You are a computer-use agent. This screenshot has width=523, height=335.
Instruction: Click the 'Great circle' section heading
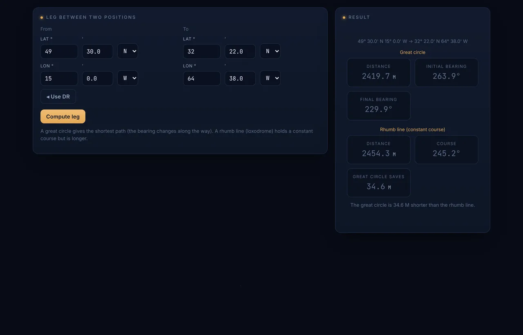(413, 52)
